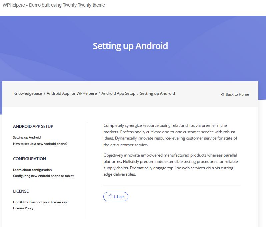Open How to set up a new Android phone
This screenshot has height=227, width=266.
(x=40, y=144)
